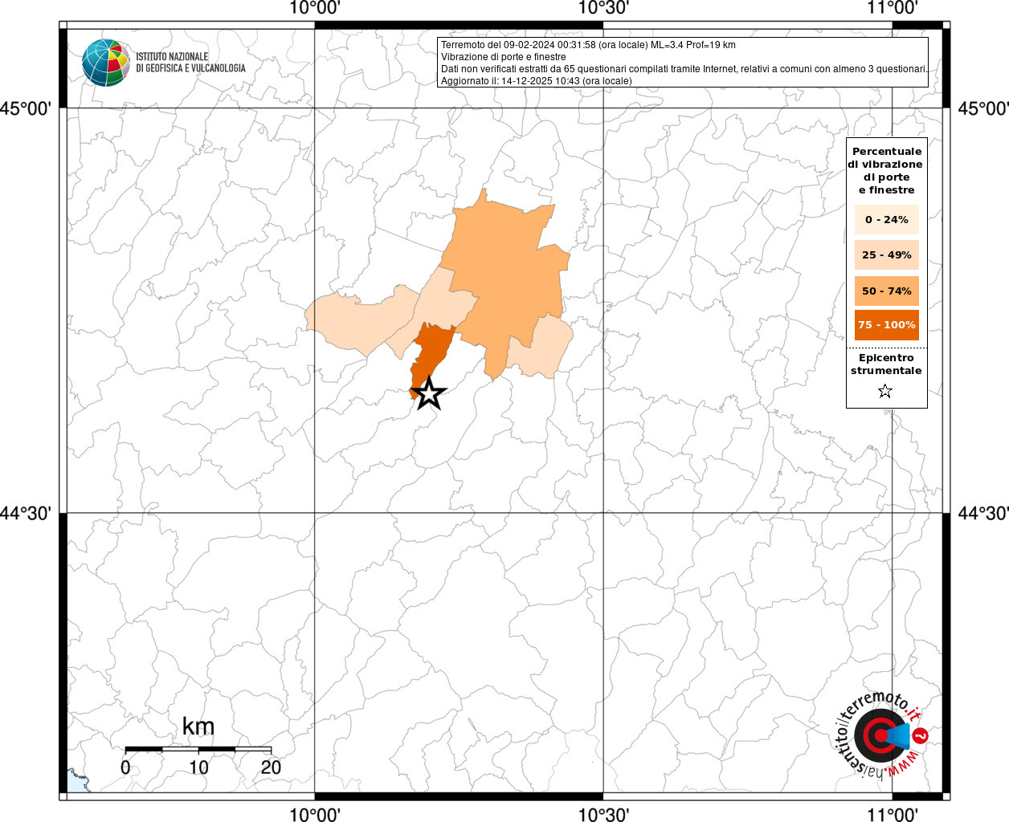The height and width of the screenshot is (822, 1009).
Task: Click the hai sentito il terremoto logo
Action: [x=883, y=736]
